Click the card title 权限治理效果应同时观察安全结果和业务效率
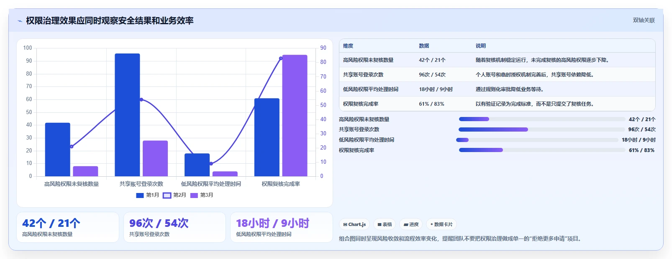This screenshot has width=672, height=259. tap(110, 21)
